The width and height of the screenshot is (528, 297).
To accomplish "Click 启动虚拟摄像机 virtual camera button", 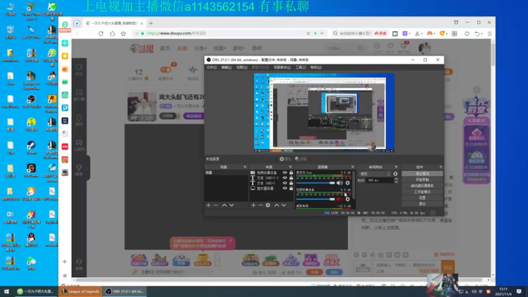I will coord(422,186).
